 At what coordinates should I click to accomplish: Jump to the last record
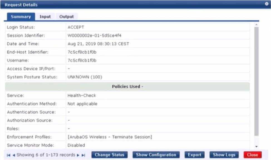(x=83, y=155)
